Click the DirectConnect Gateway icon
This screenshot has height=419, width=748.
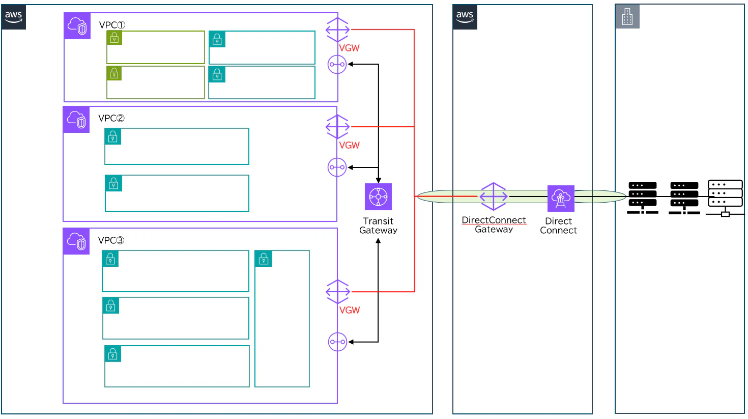pos(494,196)
